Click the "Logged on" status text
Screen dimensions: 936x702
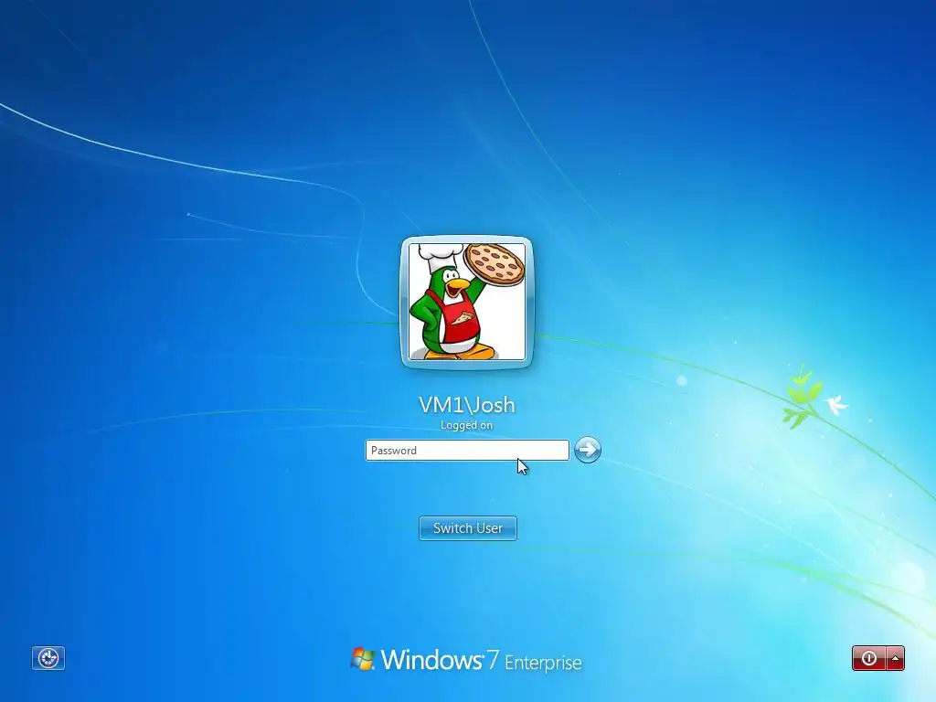pos(467,425)
